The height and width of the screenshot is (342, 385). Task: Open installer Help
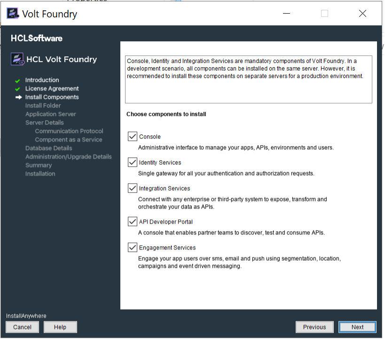(x=60, y=327)
